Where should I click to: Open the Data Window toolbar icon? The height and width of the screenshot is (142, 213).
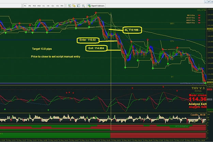click(x=70, y=6)
